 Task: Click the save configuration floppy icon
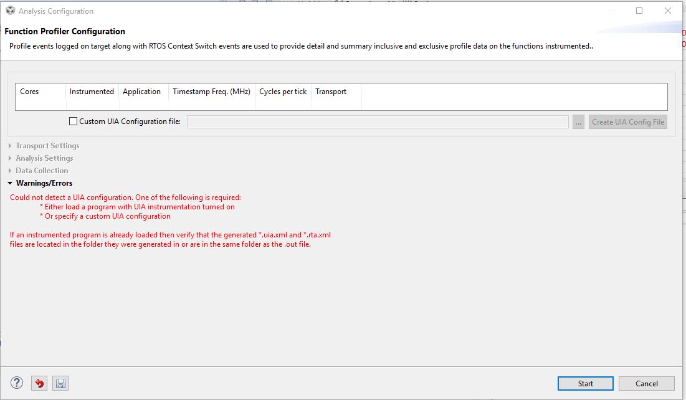click(60, 383)
